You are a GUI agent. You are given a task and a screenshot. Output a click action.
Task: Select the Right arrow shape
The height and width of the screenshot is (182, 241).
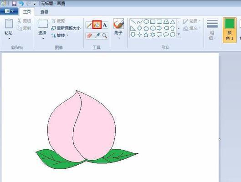pos(159,28)
